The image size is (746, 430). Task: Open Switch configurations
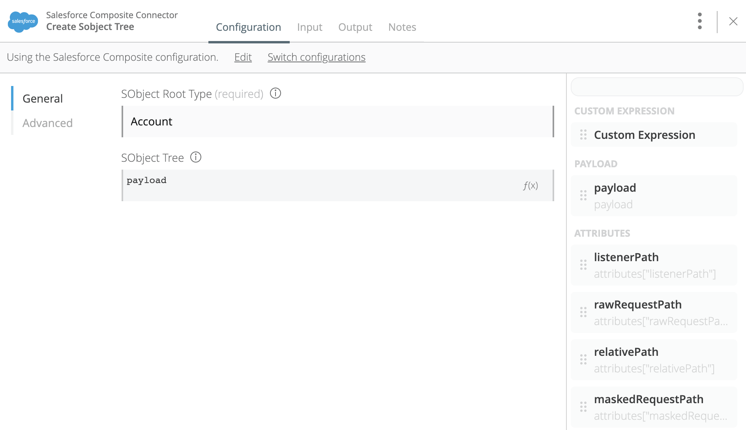click(316, 57)
